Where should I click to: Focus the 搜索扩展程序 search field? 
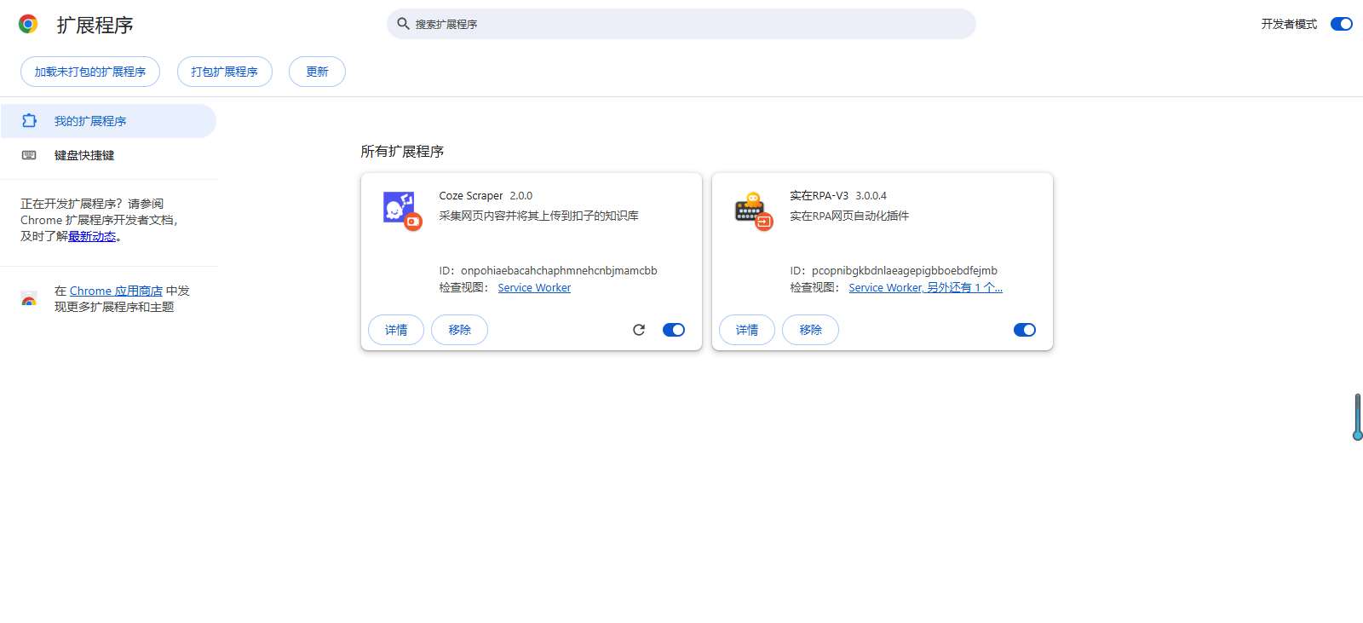point(681,24)
